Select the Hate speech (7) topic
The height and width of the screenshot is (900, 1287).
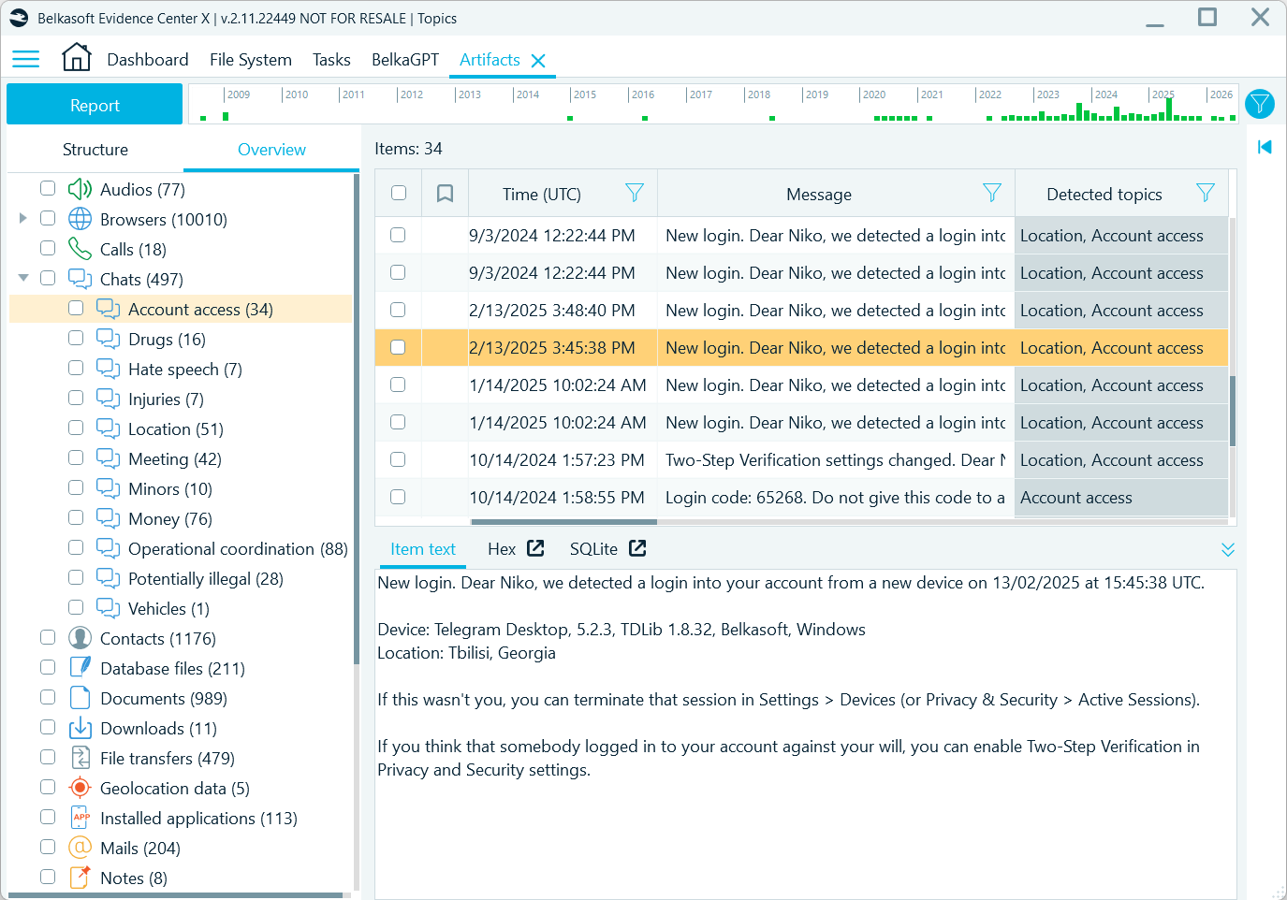[x=185, y=370]
